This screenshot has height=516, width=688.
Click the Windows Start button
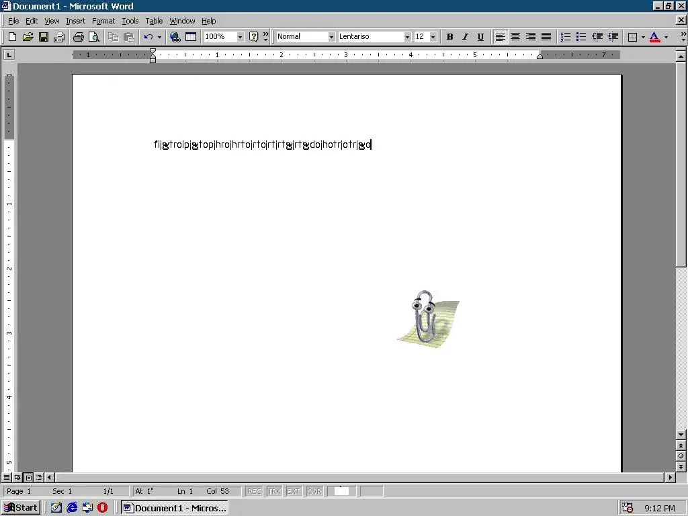click(21, 507)
